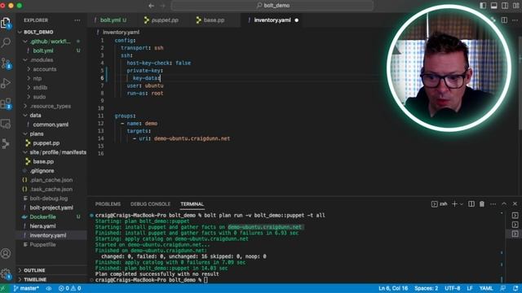
Task: Open the editor more actions menu
Action: click(515, 20)
